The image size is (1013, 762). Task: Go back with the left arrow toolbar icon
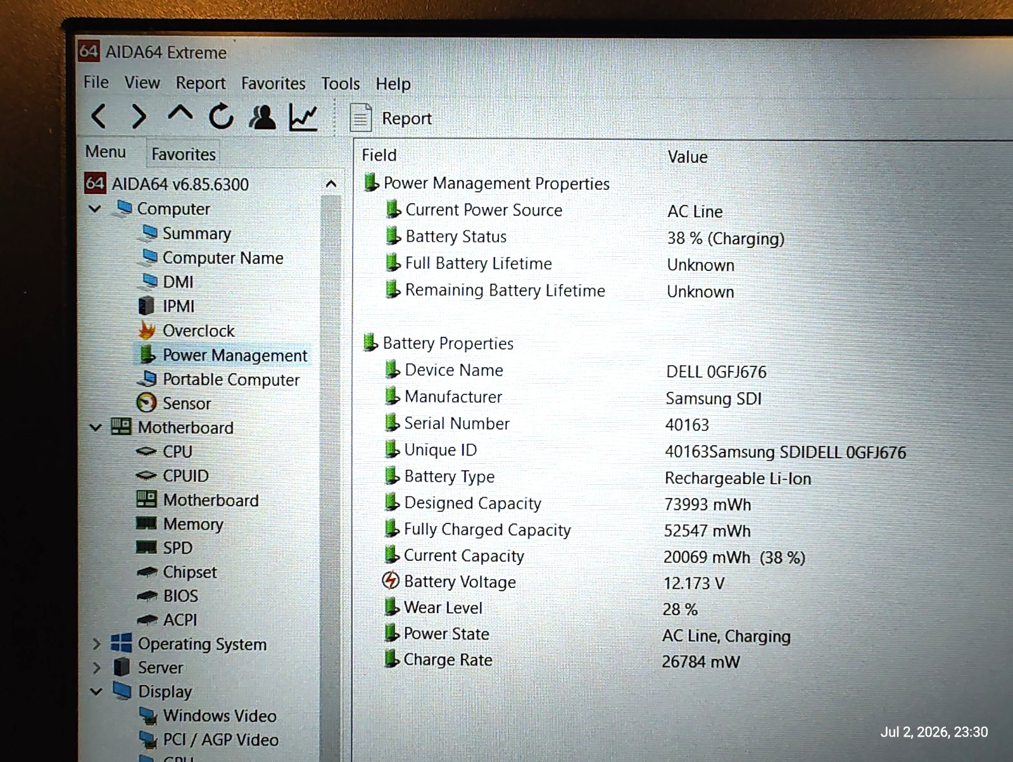click(x=99, y=116)
